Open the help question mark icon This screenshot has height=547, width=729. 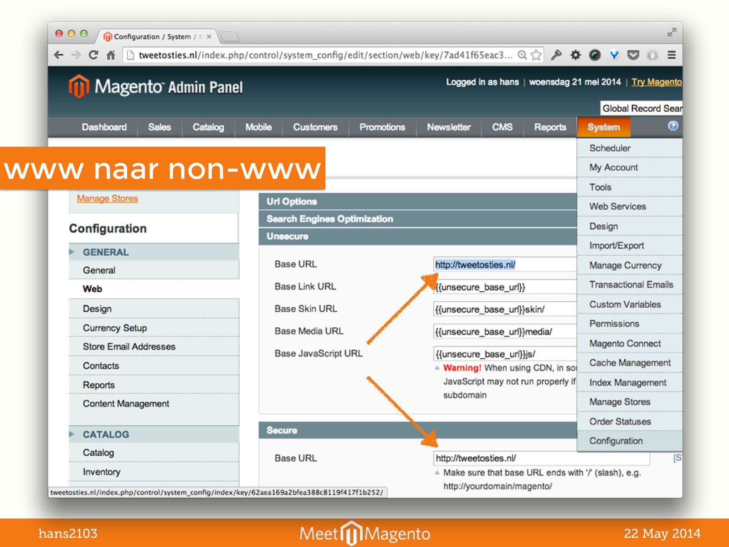coord(673,126)
